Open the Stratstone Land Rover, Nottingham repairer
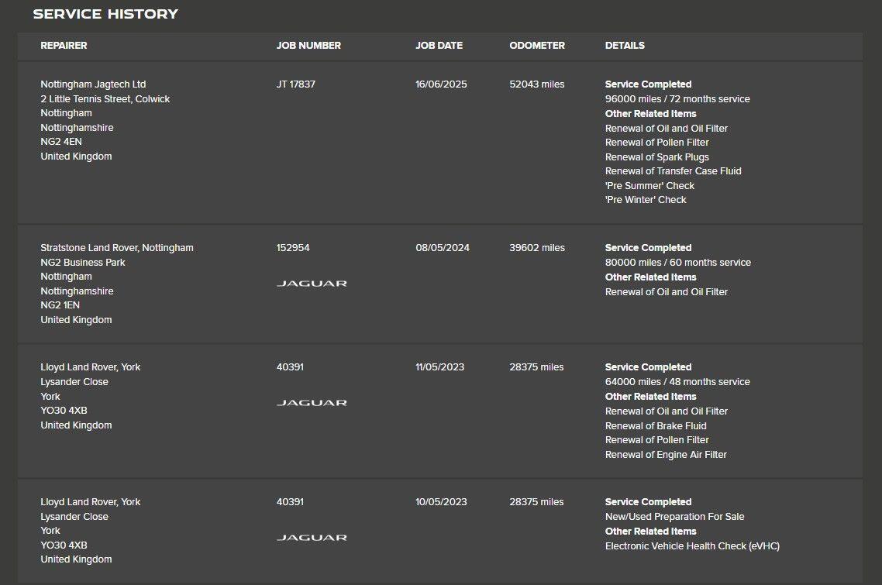The width and height of the screenshot is (882, 585). (117, 248)
